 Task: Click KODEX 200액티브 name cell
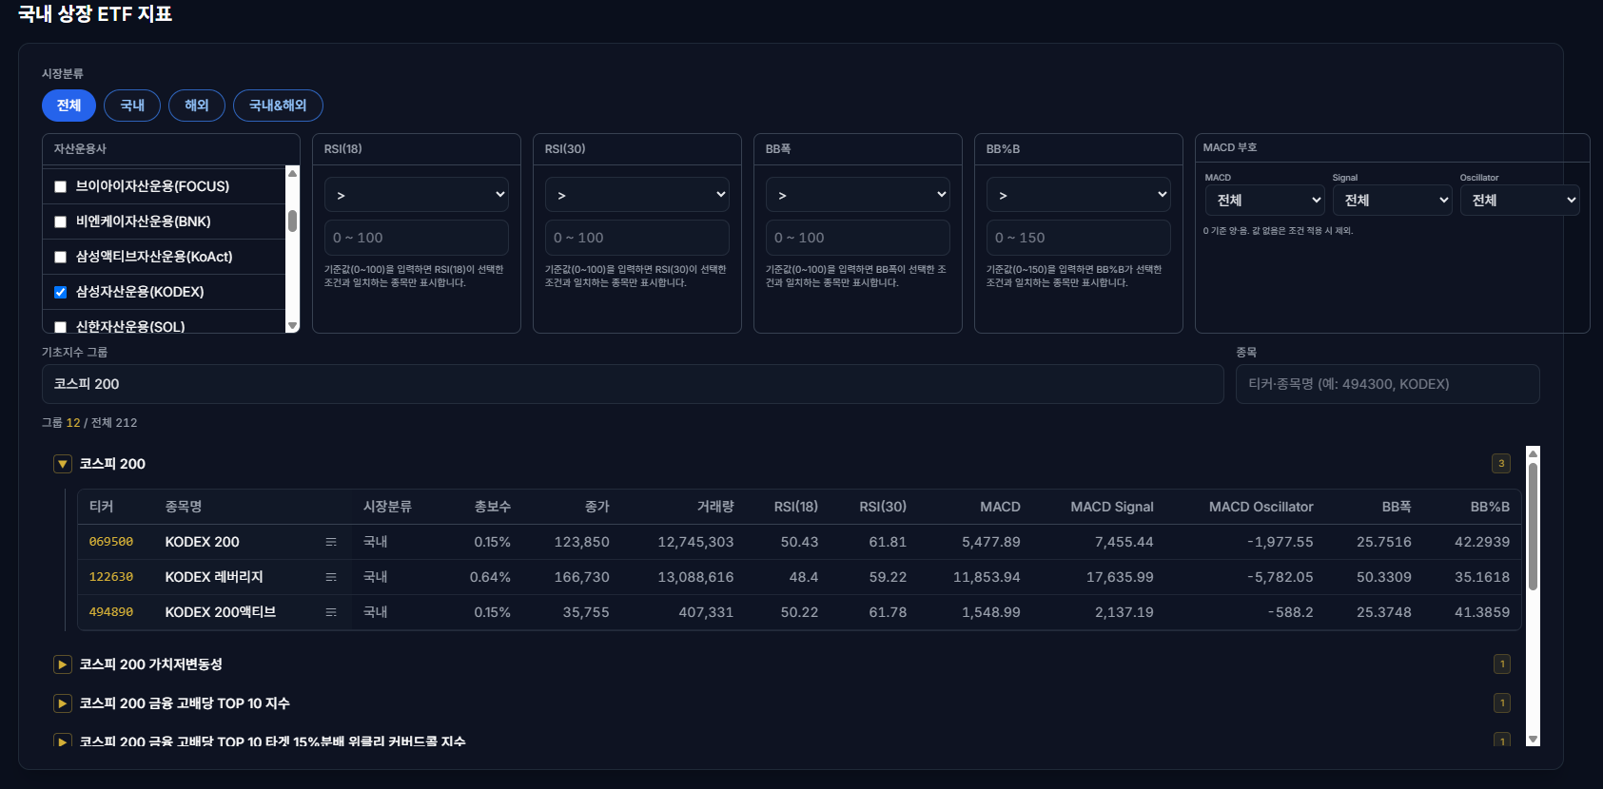coord(221,612)
